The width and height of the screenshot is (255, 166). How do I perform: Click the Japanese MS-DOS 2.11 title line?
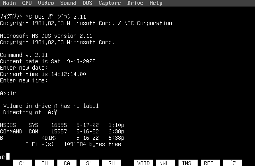[x=43, y=17]
